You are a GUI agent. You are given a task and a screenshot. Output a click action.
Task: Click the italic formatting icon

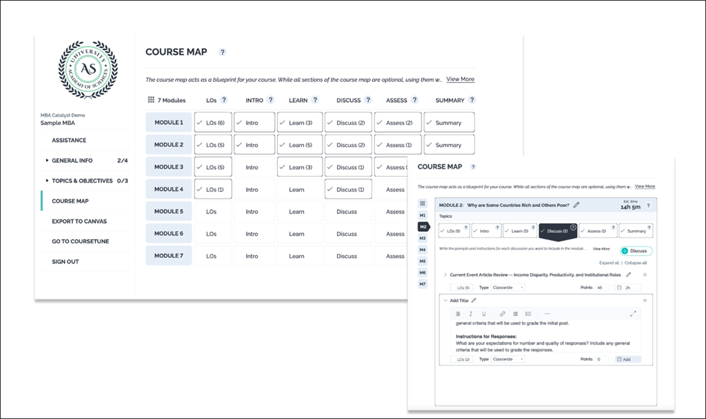[x=470, y=314]
